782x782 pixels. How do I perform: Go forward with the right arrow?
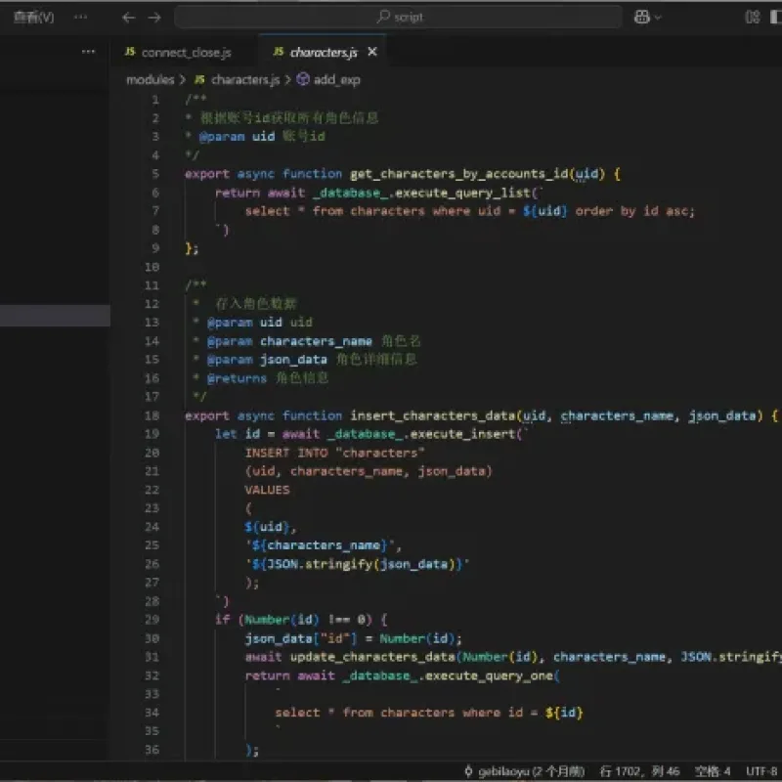[x=154, y=18]
